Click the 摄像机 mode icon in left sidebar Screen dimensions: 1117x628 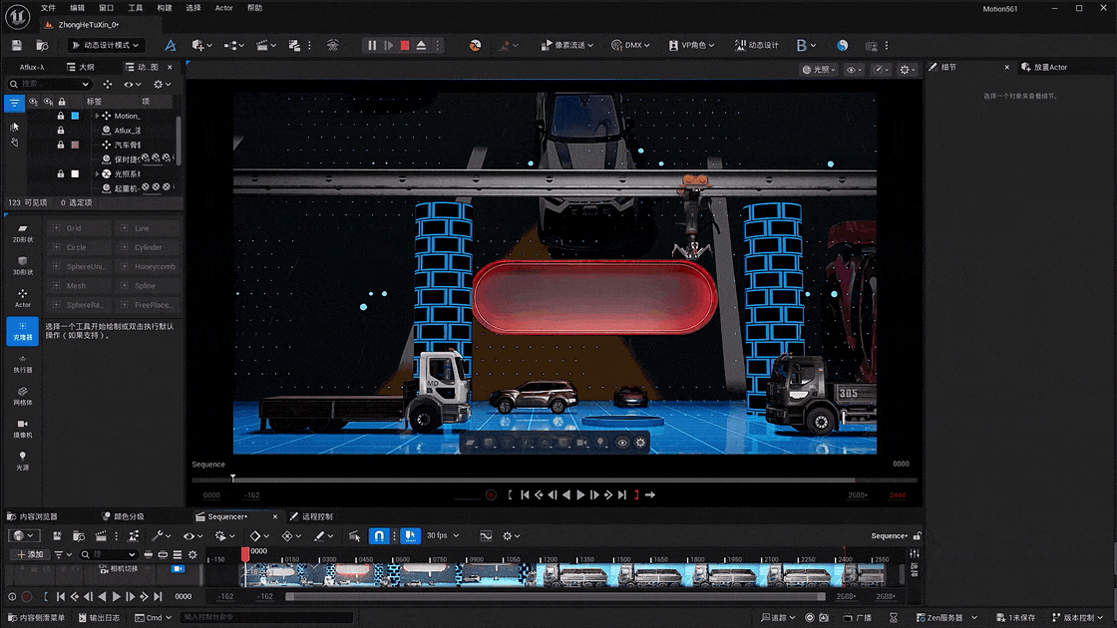22,426
